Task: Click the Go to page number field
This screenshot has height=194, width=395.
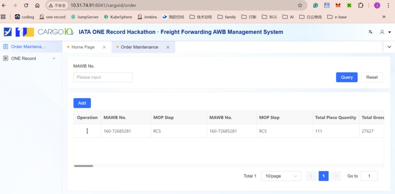Action: [x=369, y=176]
